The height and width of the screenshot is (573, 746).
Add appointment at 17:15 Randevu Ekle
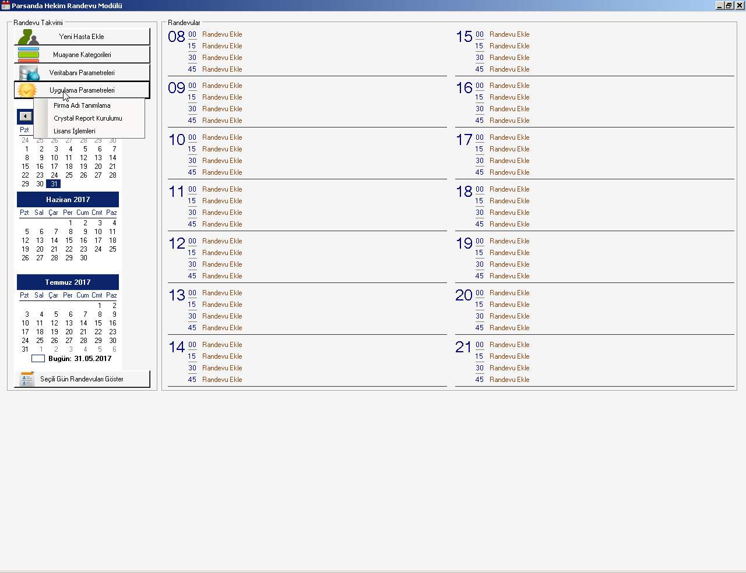pyautogui.click(x=509, y=149)
